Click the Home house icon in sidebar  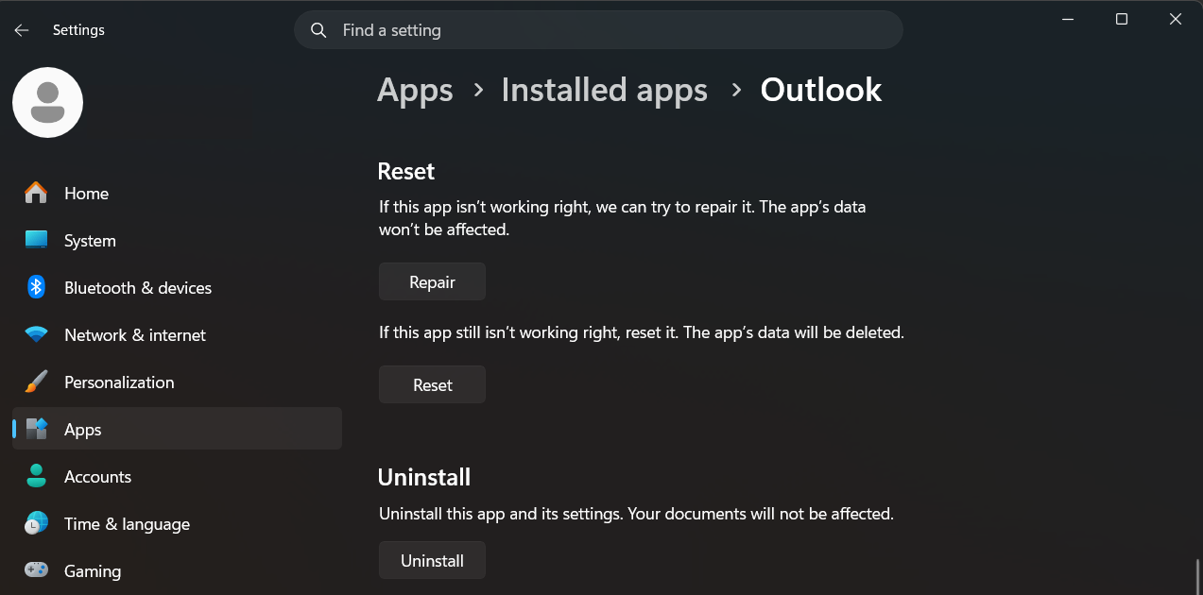36,193
